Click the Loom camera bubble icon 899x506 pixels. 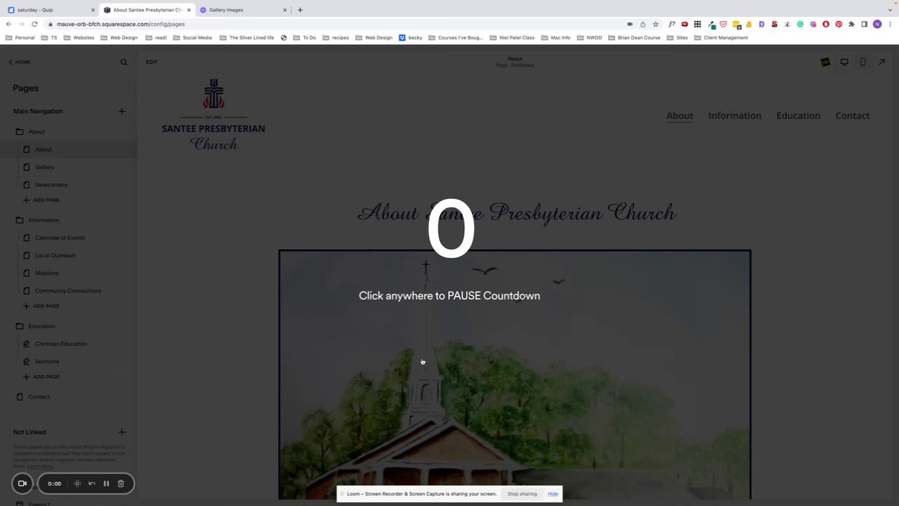pos(22,484)
